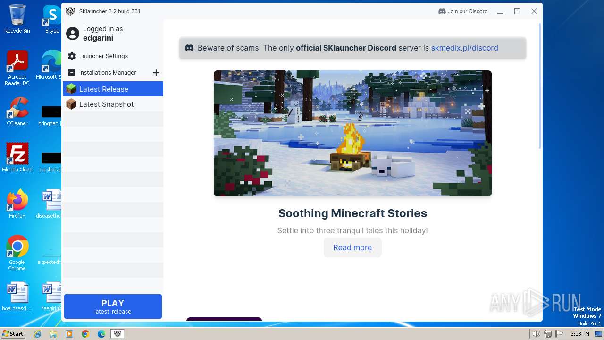604x340 pixels.
Task: Click the grass block icon for Latest Release
Action: pos(71,89)
